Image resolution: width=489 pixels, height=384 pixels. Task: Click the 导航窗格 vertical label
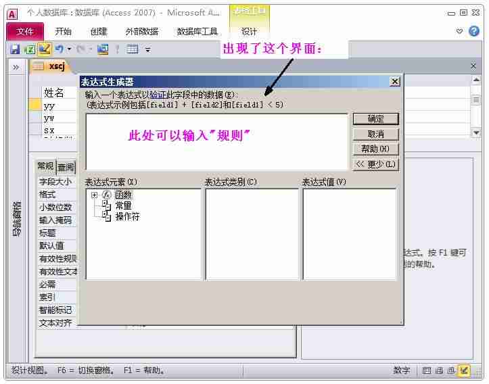click(x=16, y=219)
